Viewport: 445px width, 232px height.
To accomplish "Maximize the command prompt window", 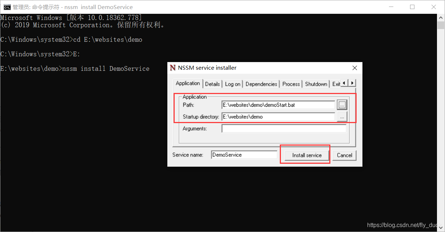I will tap(412, 7).
